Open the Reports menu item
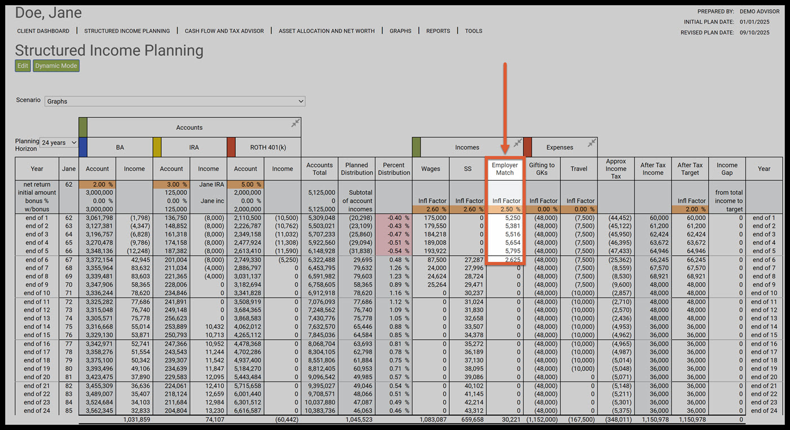Image resolution: width=790 pixels, height=430 pixels. pyautogui.click(x=438, y=31)
